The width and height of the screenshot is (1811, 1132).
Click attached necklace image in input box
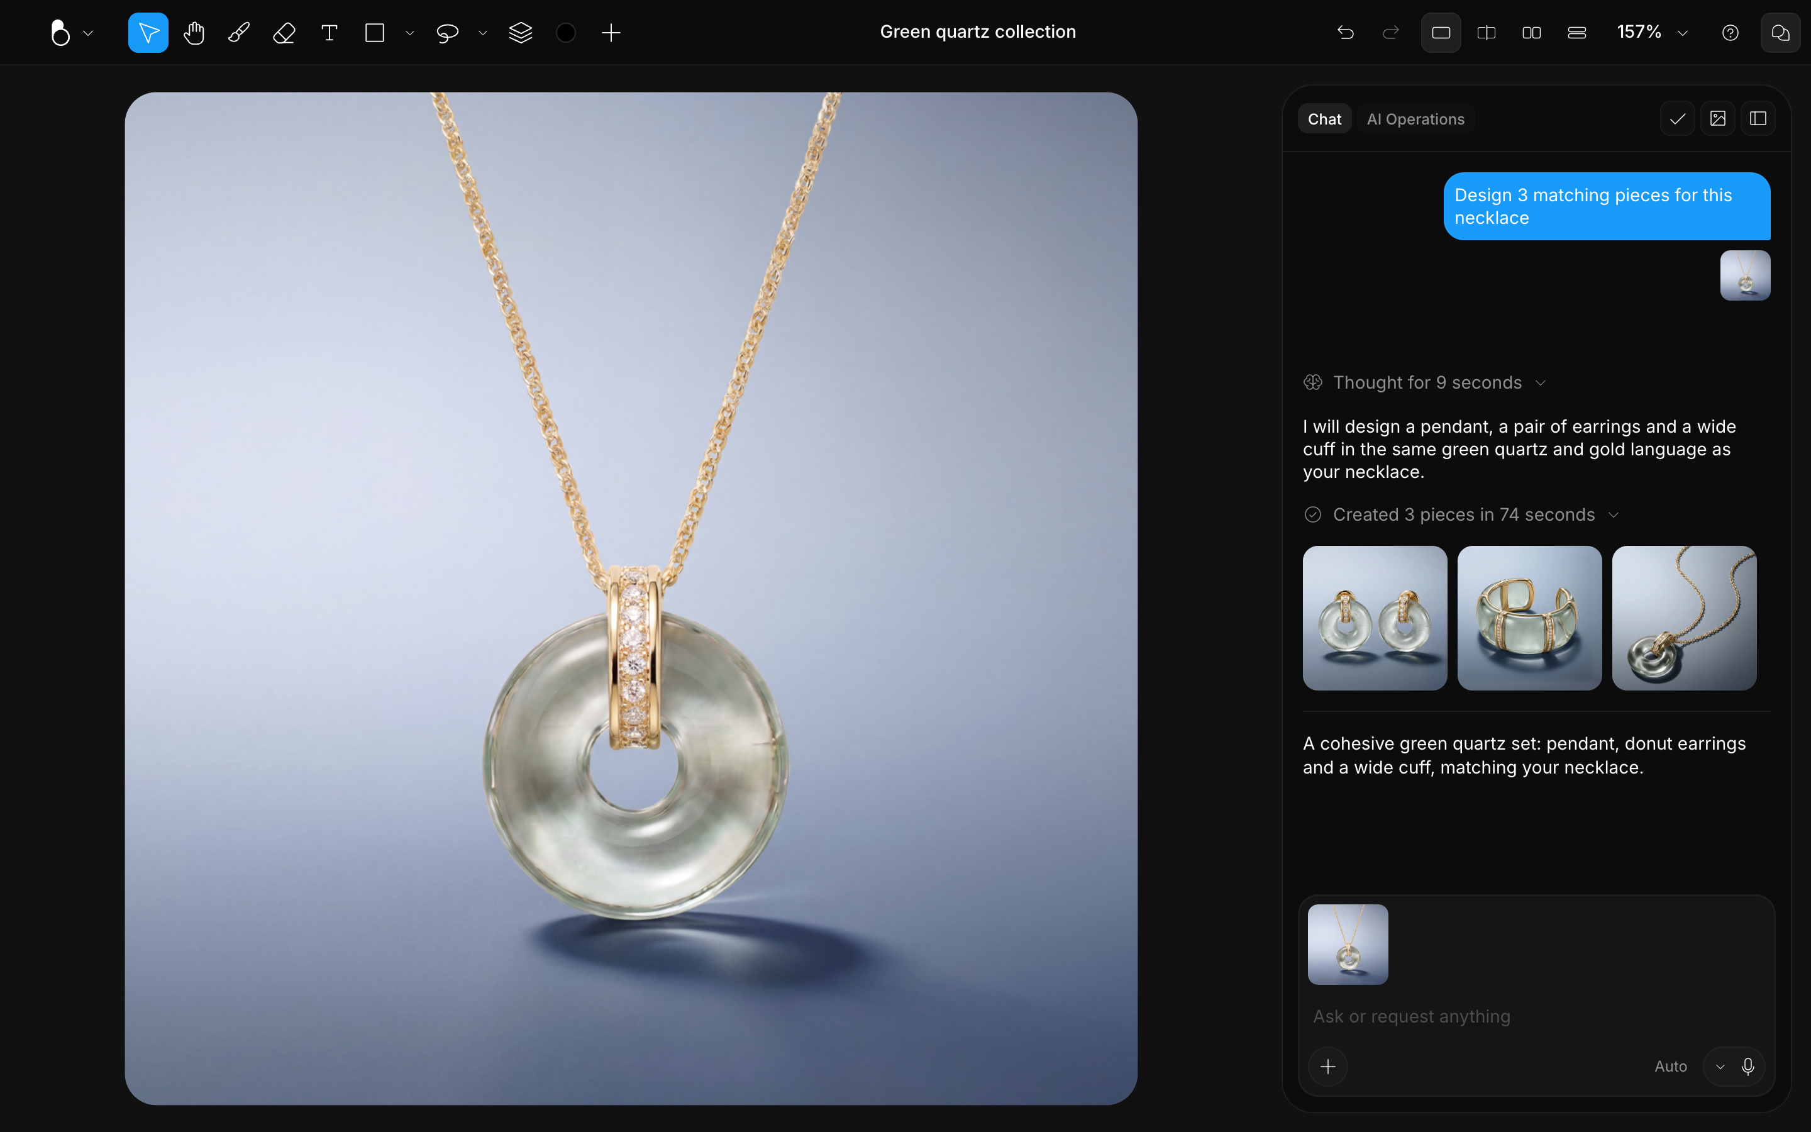1347,944
